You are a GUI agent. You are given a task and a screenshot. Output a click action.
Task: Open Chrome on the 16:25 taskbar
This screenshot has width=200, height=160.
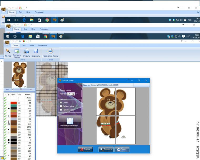[47, 20]
